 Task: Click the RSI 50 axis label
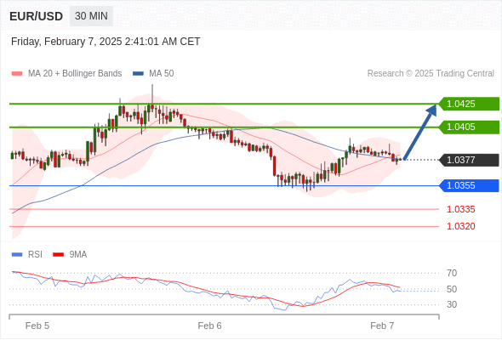452,289
